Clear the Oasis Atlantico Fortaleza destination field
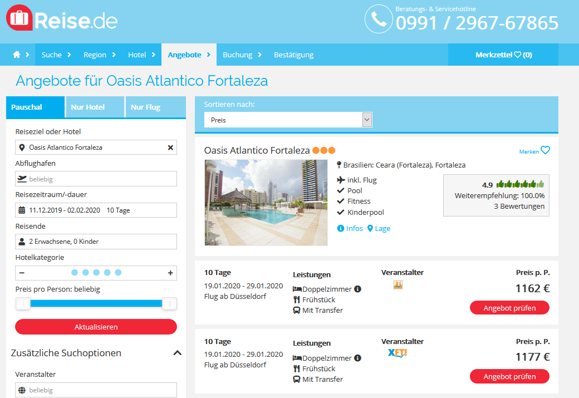This screenshot has width=579, height=398. tap(170, 148)
